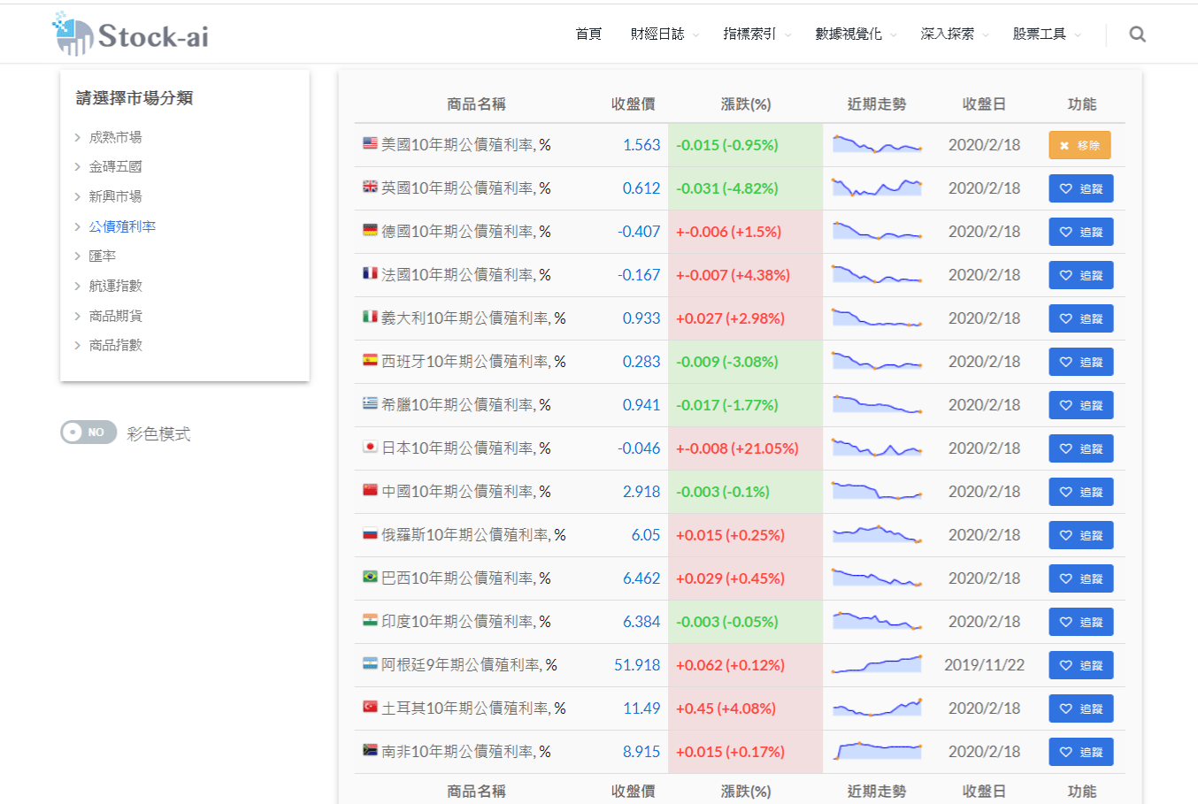The image size is (1198, 804).
Task: Open 中國10年期公債殖利率 link
Action: pos(465,492)
